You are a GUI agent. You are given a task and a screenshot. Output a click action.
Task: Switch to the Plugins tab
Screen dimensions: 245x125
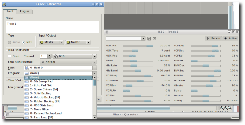[x=24, y=11]
